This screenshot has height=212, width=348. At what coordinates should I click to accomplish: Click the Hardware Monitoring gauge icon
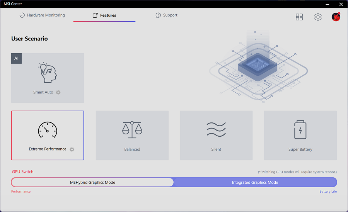click(22, 15)
